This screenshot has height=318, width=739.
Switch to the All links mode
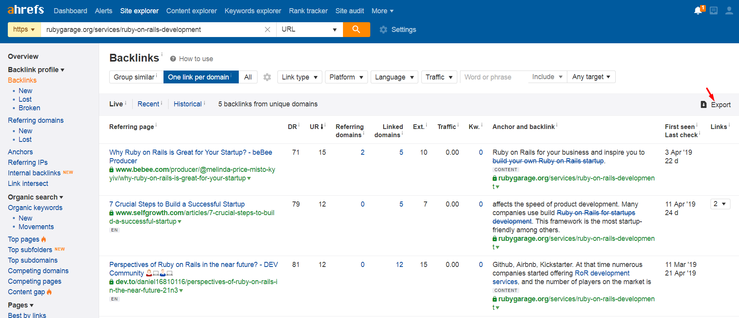tap(248, 77)
